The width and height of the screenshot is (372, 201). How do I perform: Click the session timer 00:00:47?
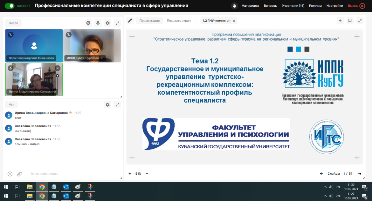click(x=24, y=6)
